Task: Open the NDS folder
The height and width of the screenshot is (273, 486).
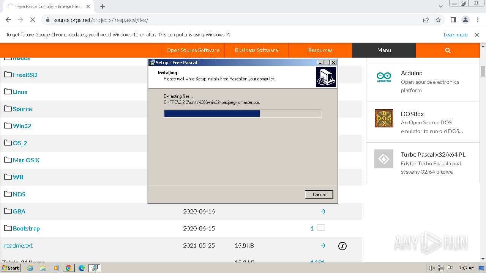Action: click(19, 194)
